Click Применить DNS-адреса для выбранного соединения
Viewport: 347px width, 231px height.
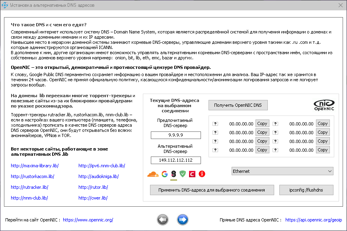pyautogui.click(x=212, y=190)
